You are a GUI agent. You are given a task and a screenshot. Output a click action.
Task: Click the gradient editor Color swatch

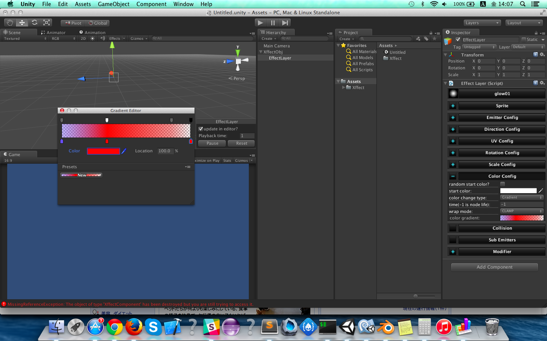103,151
